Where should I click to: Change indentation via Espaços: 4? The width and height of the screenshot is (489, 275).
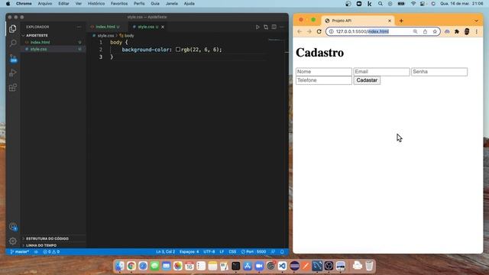pos(189,251)
